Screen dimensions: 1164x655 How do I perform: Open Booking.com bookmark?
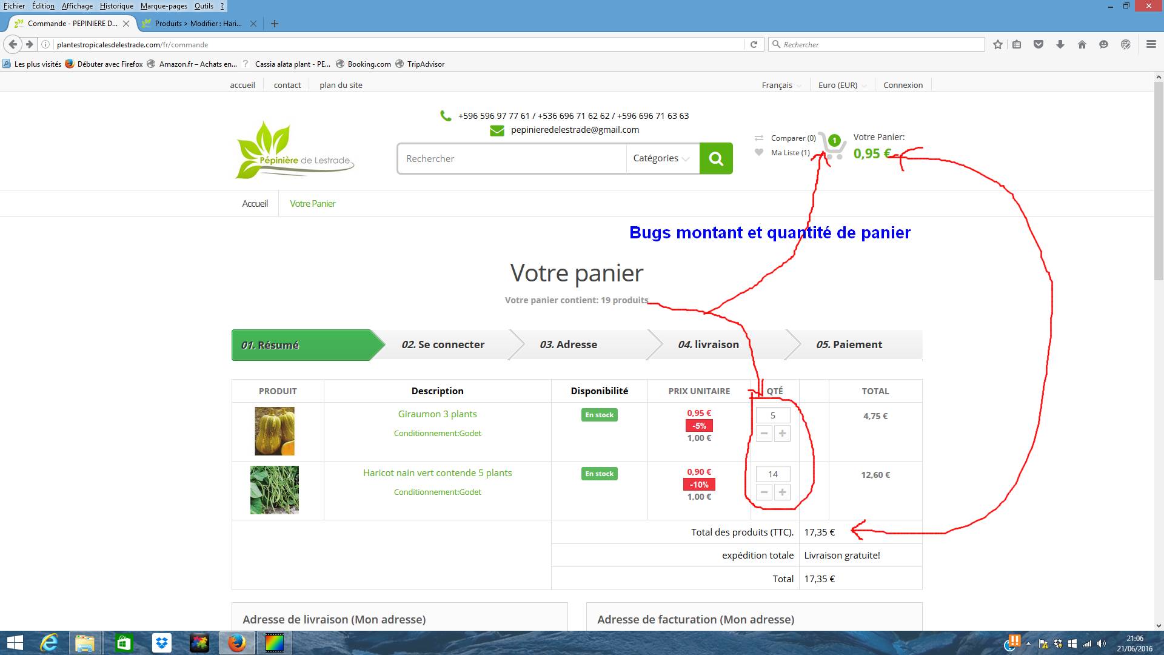[363, 64]
